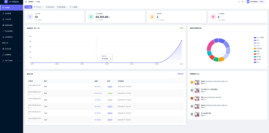Click the DIY logo in sidebar header
269x133 pixels.
[x=6, y=2]
